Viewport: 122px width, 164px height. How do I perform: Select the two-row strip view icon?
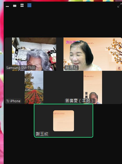pos(22,5)
